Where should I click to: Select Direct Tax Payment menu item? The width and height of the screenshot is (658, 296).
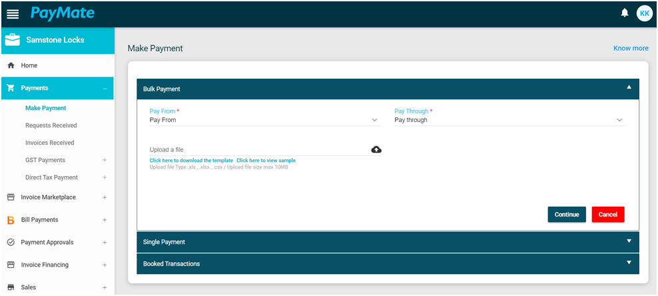pyautogui.click(x=52, y=177)
